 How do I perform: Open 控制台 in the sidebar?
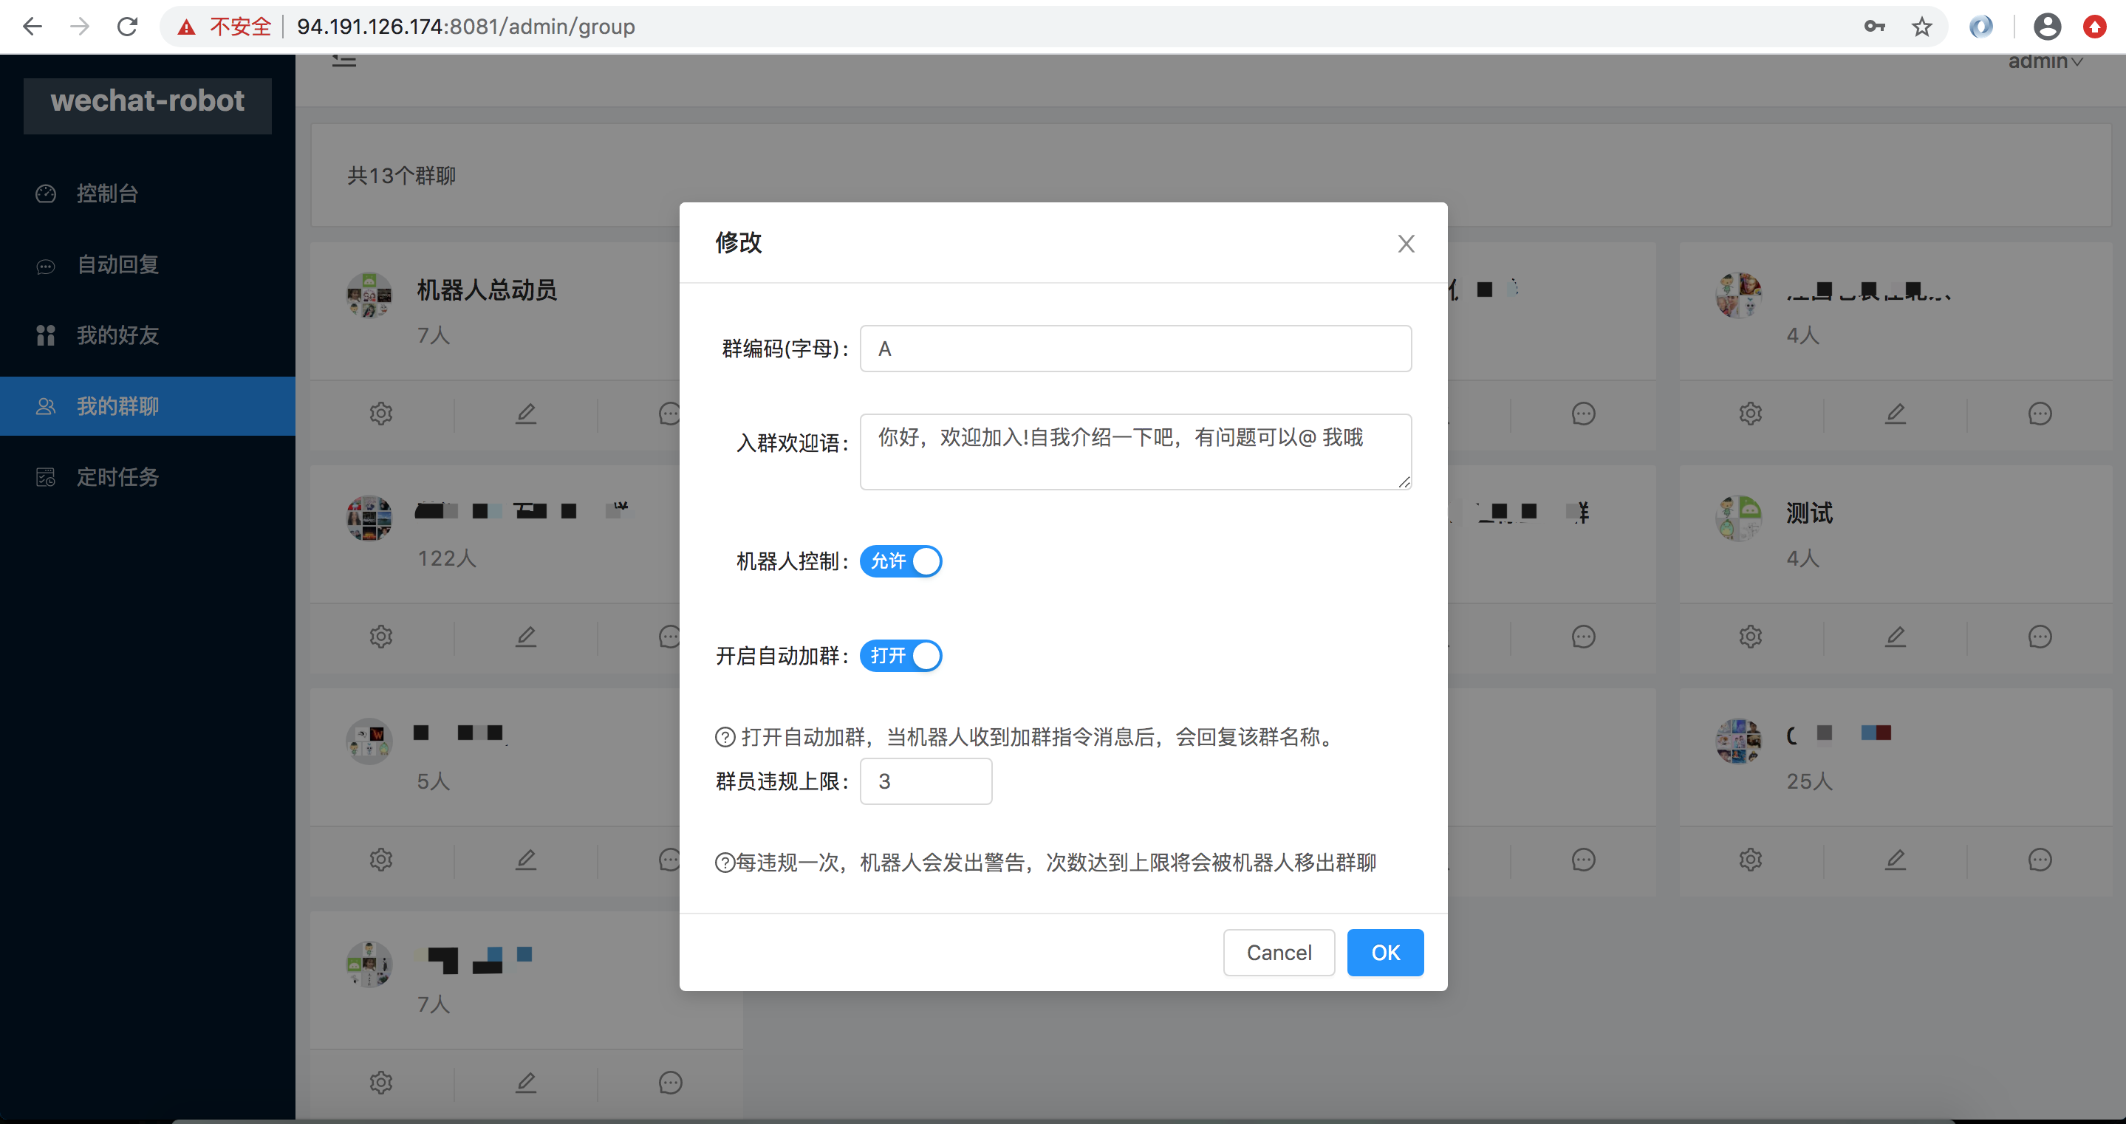pos(106,193)
